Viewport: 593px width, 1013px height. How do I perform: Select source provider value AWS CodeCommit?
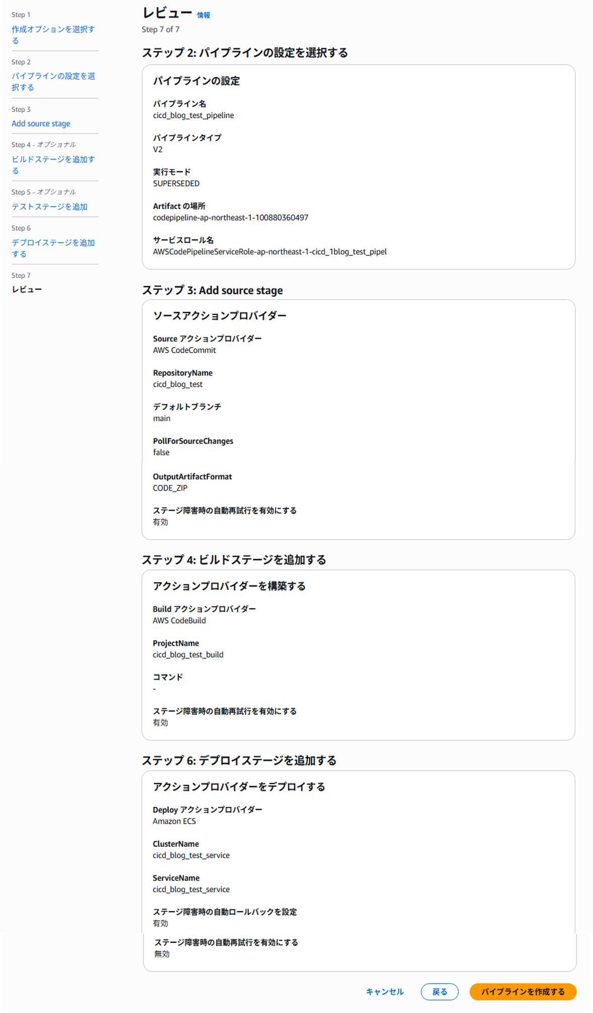(x=184, y=350)
